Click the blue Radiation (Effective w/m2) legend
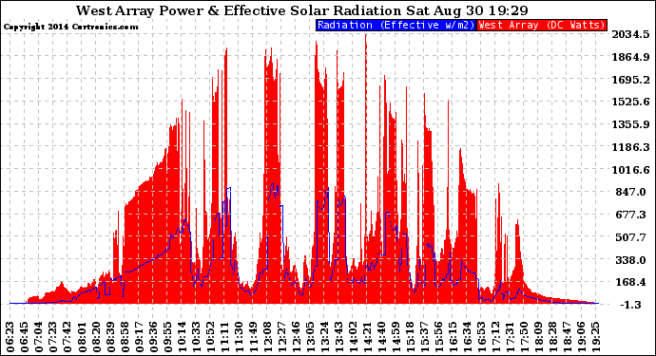 [396, 25]
